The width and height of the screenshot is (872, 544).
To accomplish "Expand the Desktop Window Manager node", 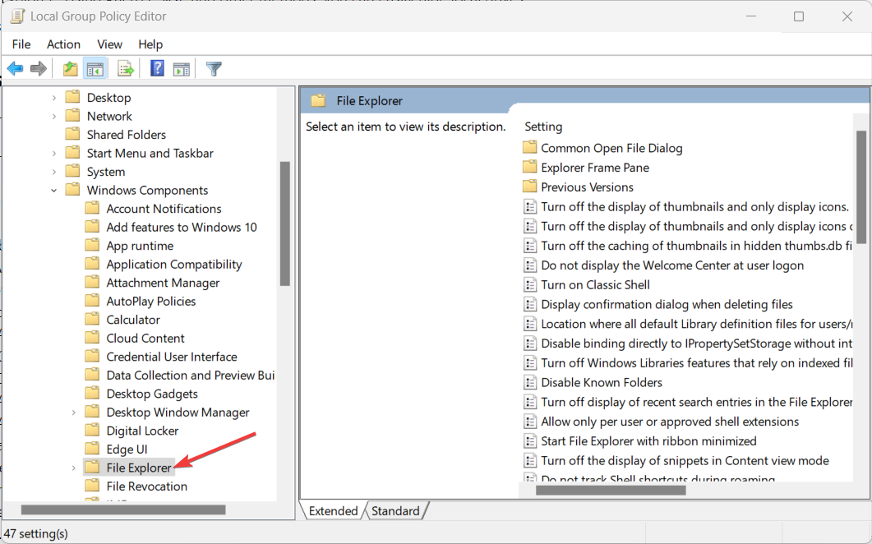I will pyautogui.click(x=74, y=412).
